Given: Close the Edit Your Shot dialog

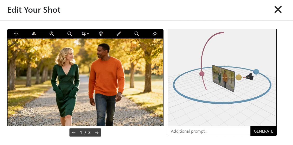Looking at the screenshot, I should [278, 10].
